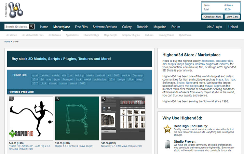Click the Highend3D logo
This screenshot has height=154, width=244.
14,10
